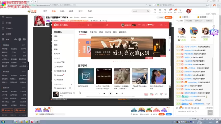Click the Windows Start button

click(3, 122)
